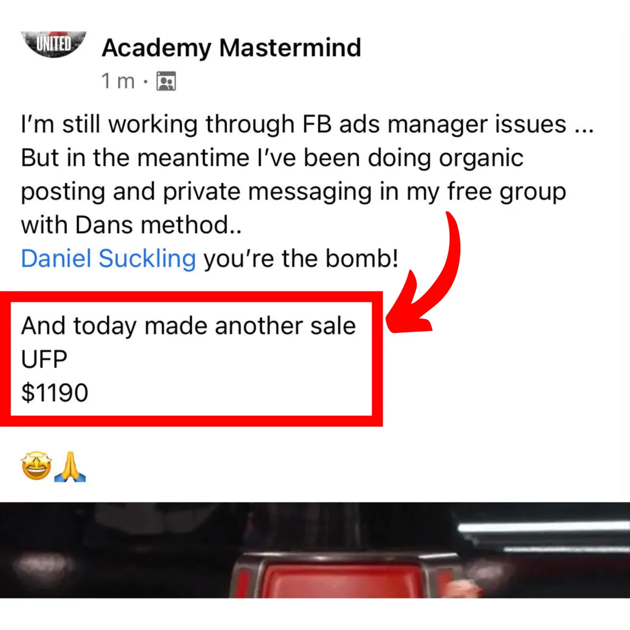Viewport: 630px width, 630px height.
Task: Click the 'you're the bomb!' text
Action: pyautogui.click(x=301, y=258)
